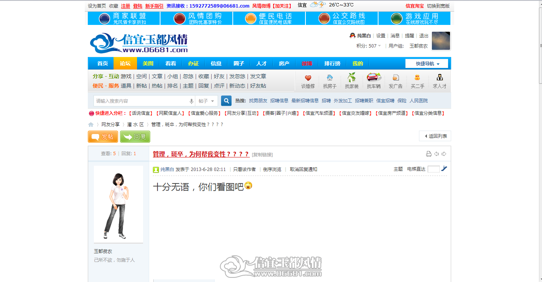Click 切换到宽版 link
The image size is (542, 282).
point(438,6)
